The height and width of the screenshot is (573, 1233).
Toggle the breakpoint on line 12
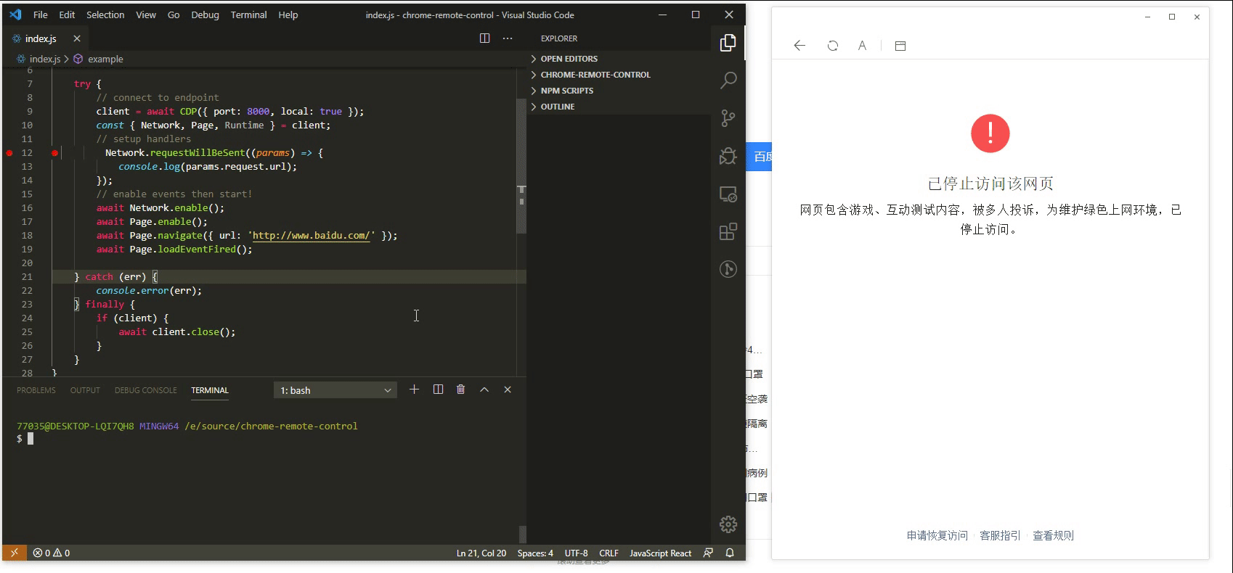point(9,153)
